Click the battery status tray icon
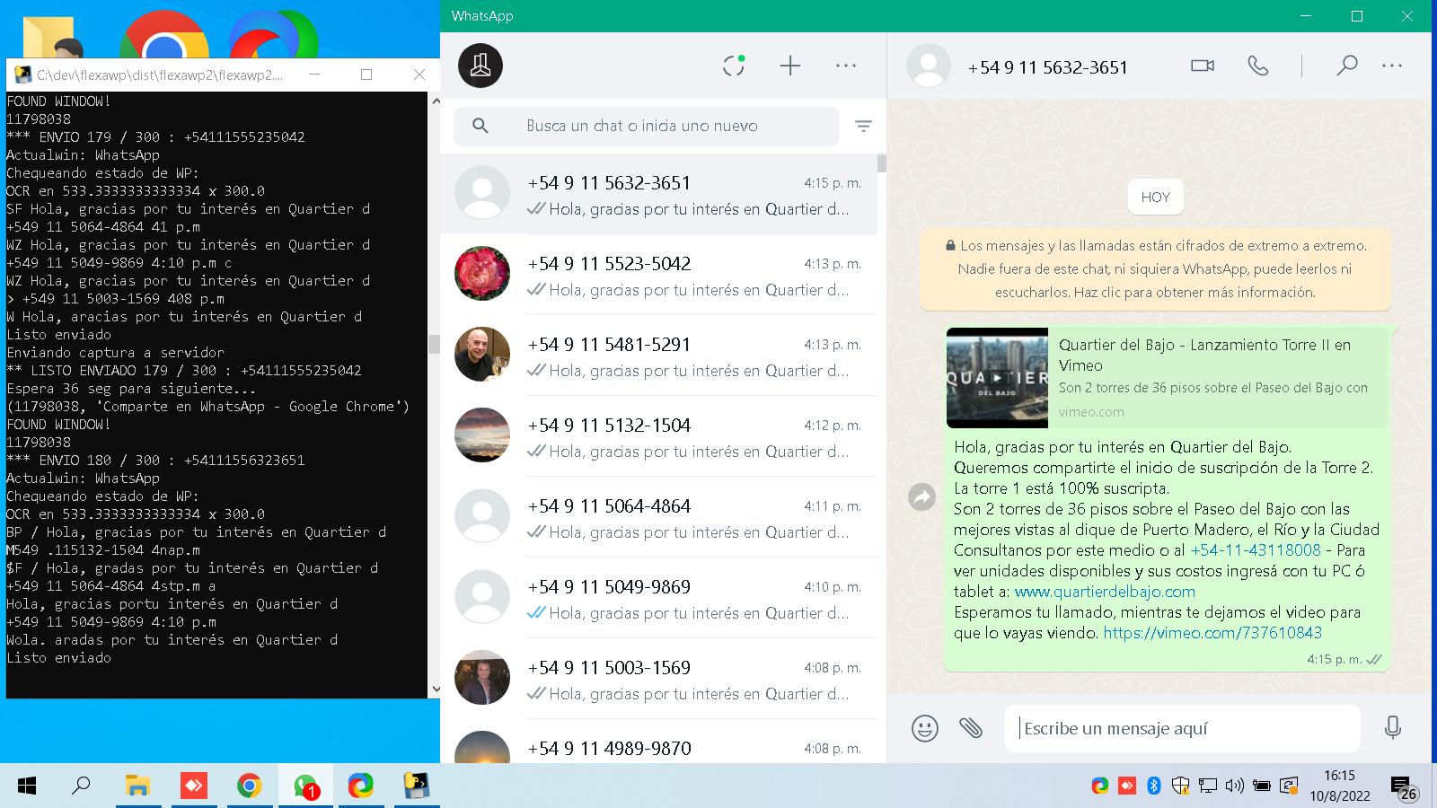Viewport: 1437px width, 808px height. [x=1261, y=786]
